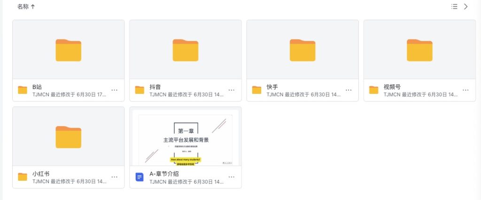481x200 pixels.
Task: Click the small folder icon beside B站
Action: pyautogui.click(x=23, y=90)
